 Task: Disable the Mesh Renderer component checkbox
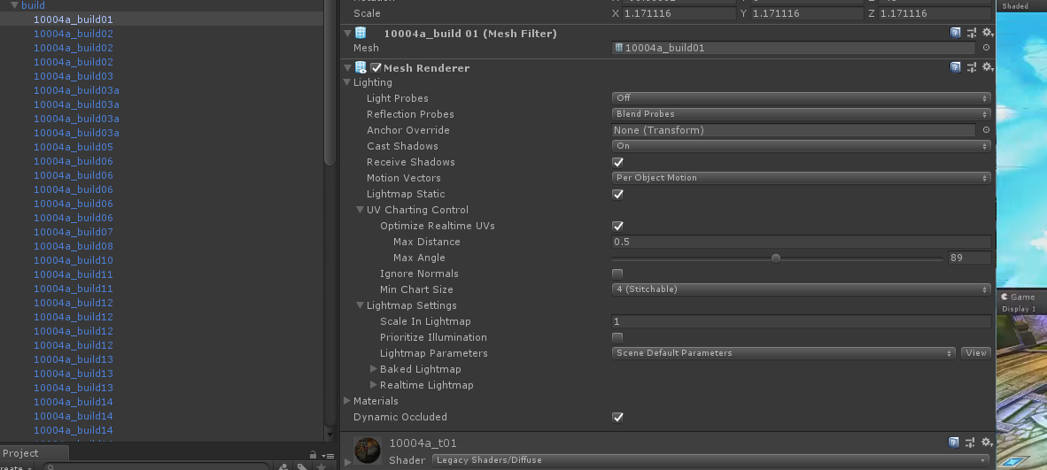[376, 67]
